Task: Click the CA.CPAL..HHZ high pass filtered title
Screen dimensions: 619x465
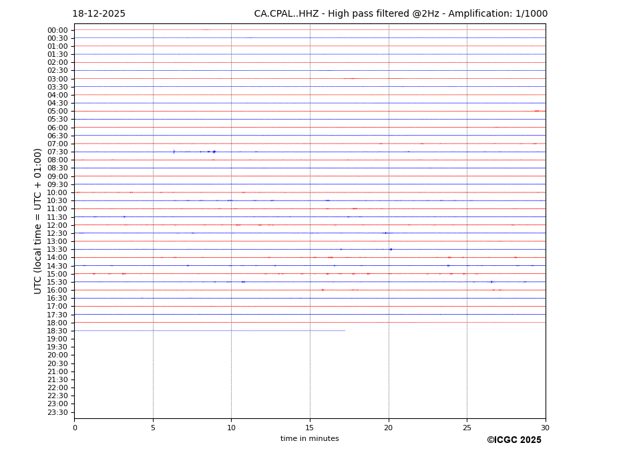Action: [x=400, y=14]
